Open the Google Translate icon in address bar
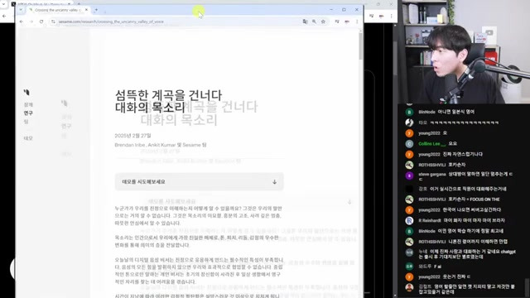Viewport: 530px width, 298px height. pos(306,22)
